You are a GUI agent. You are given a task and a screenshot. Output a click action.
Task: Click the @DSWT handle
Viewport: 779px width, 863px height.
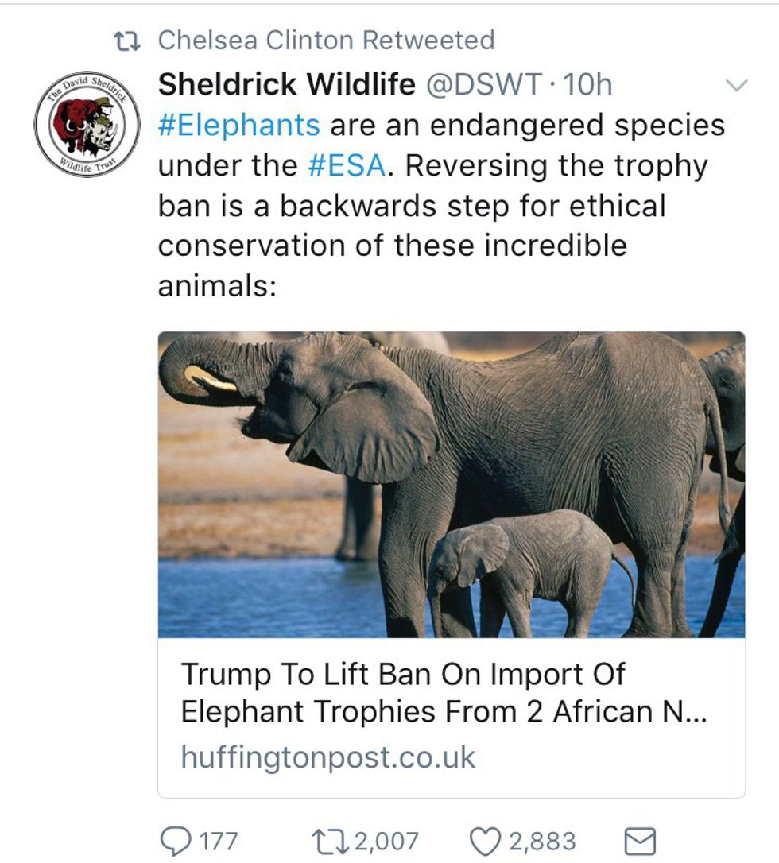tap(485, 84)
